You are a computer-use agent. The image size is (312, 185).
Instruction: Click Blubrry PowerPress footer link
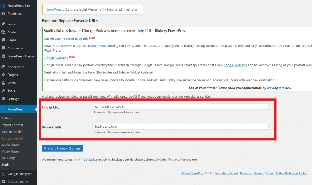(x=193, y=173)
